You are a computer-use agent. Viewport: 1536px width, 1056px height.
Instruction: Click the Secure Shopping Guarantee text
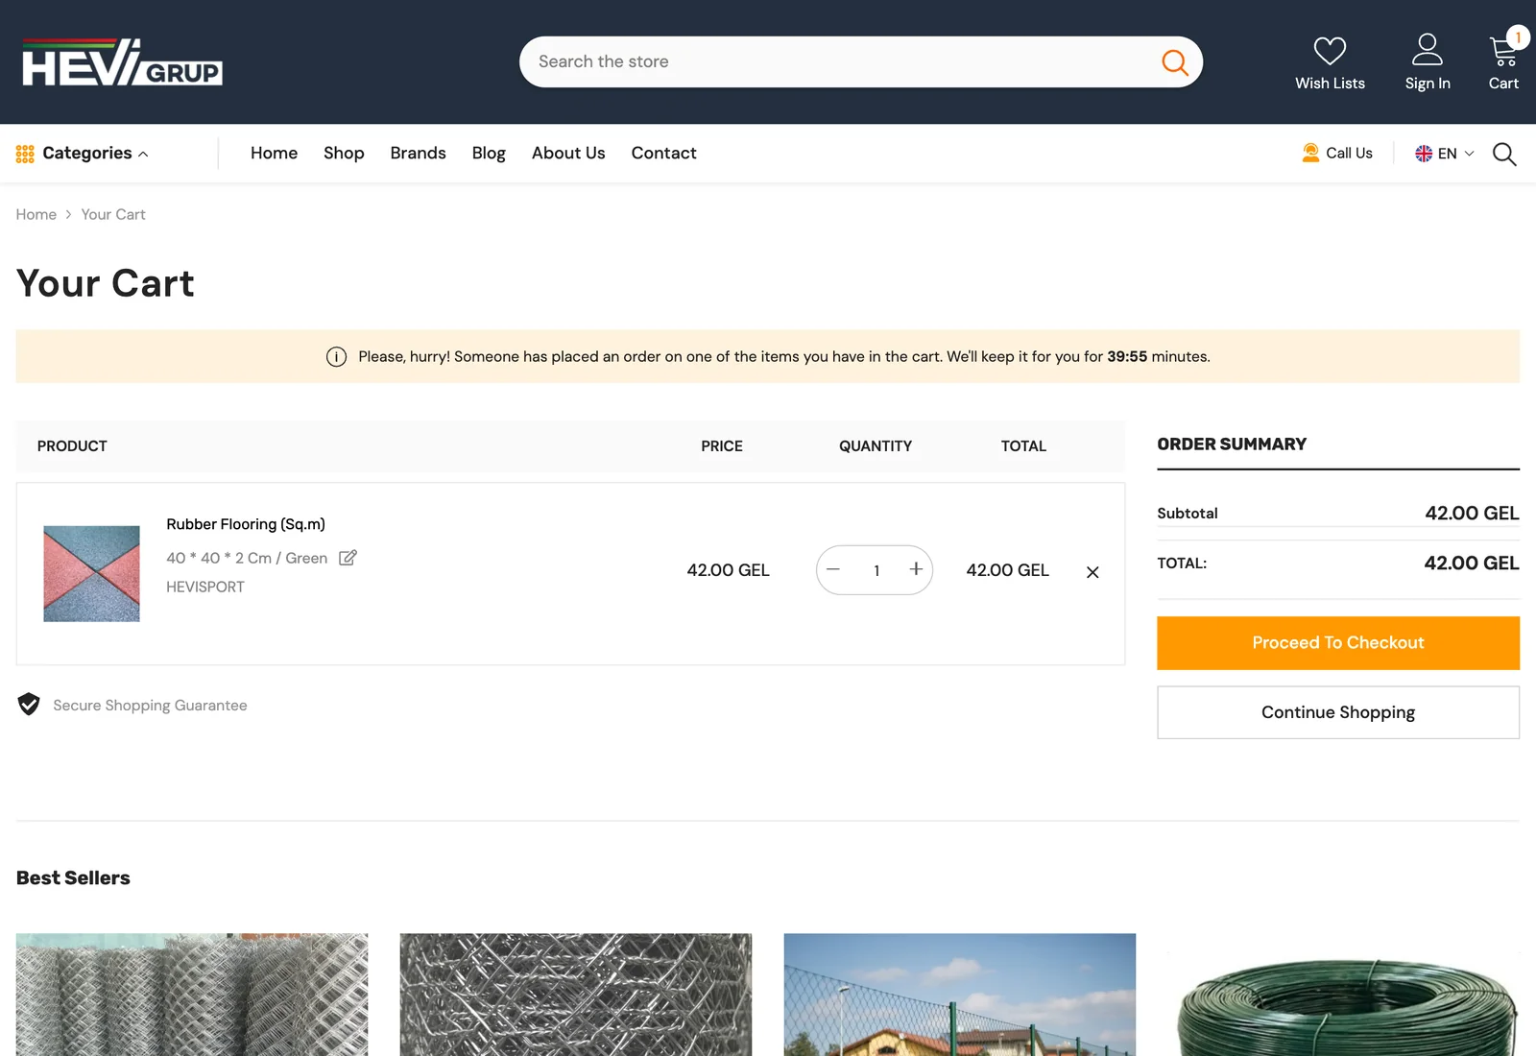[150, 706]
